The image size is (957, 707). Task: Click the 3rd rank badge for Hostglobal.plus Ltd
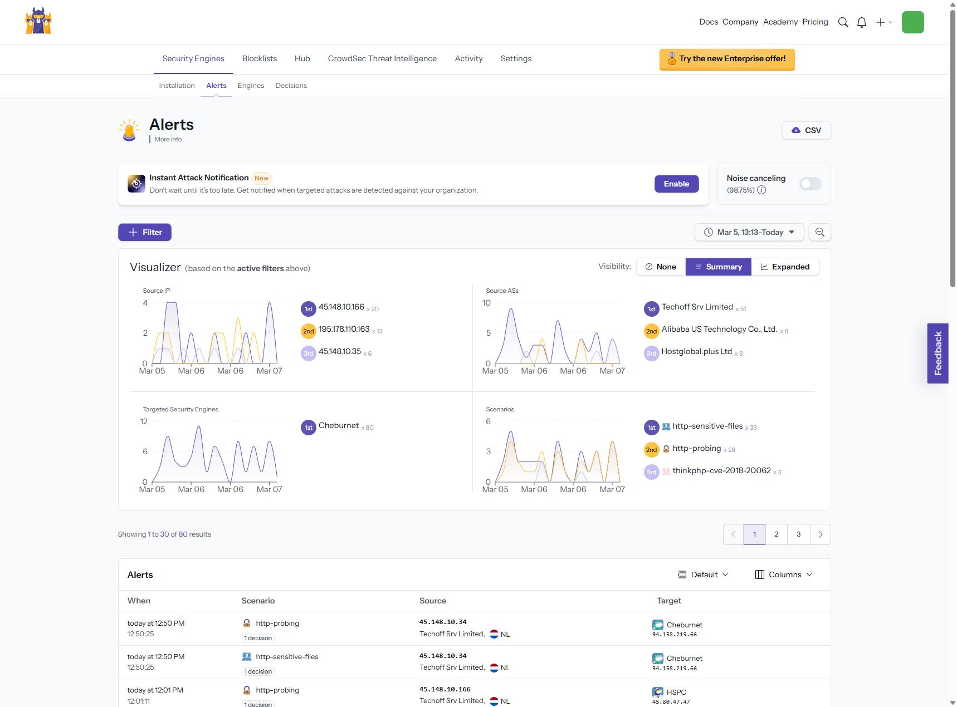pyautogui.click(x=652, y=354)
